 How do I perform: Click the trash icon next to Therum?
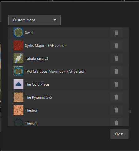point(117,122)
